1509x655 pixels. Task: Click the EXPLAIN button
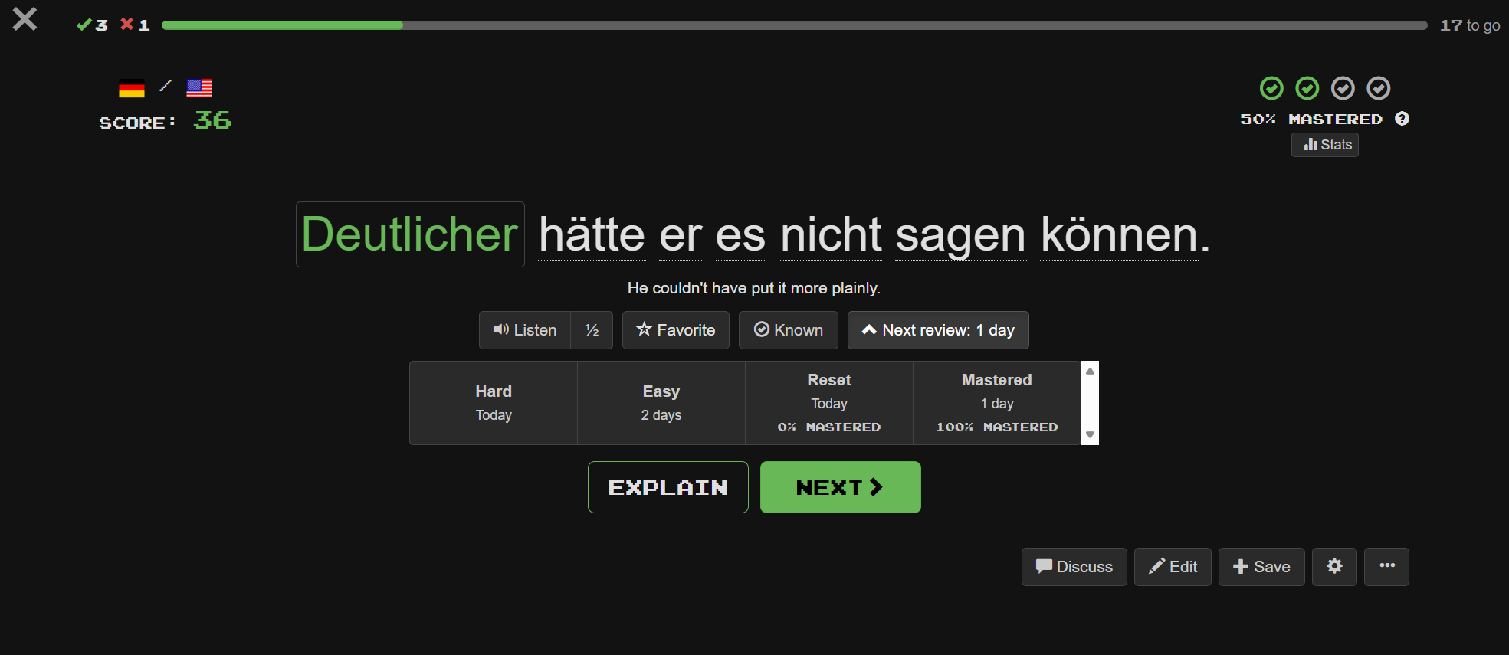click(x=668, y=487)
